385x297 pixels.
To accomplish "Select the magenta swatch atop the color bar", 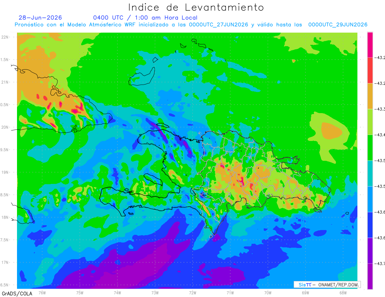I will click(370, 45).
